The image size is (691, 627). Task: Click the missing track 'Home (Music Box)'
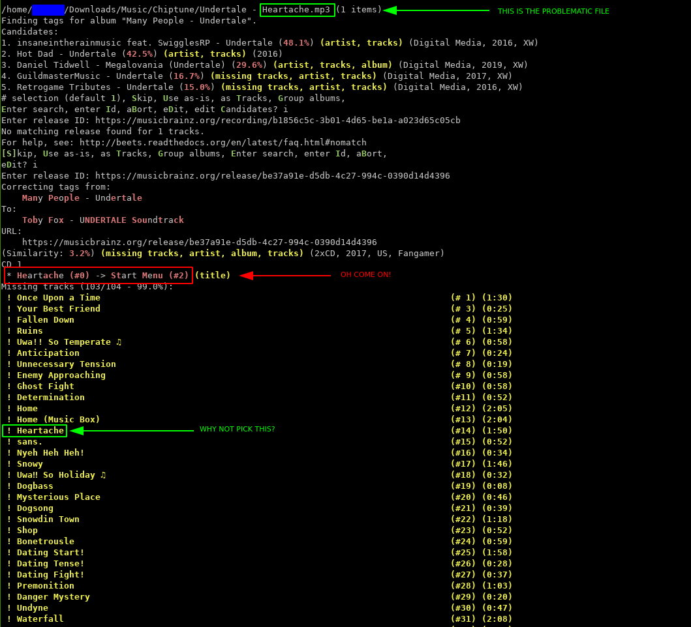click(58, 419)
